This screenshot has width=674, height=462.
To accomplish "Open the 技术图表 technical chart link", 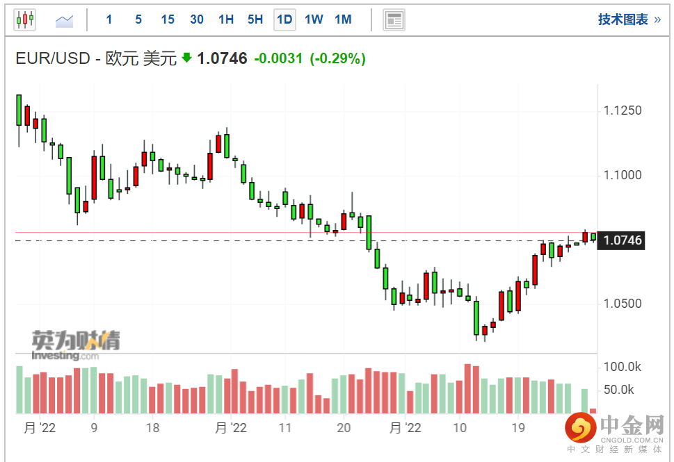I will tap(629, 19).
